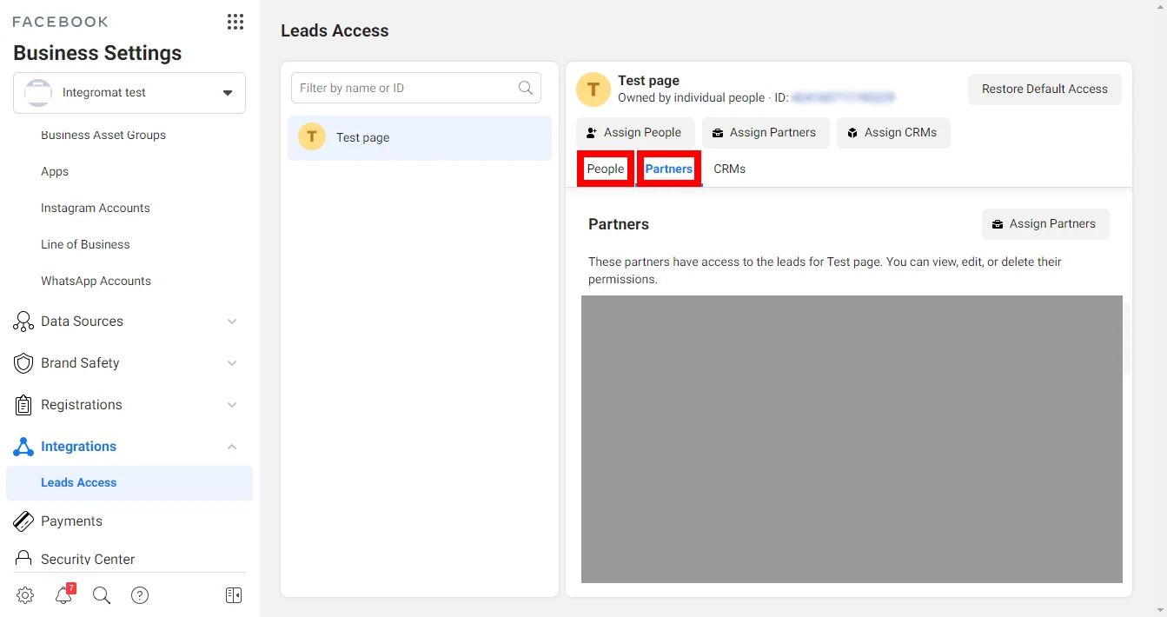Switch to the Partners tab
The height and width of the screenshot is (617, 1167).
click(669, 169)
